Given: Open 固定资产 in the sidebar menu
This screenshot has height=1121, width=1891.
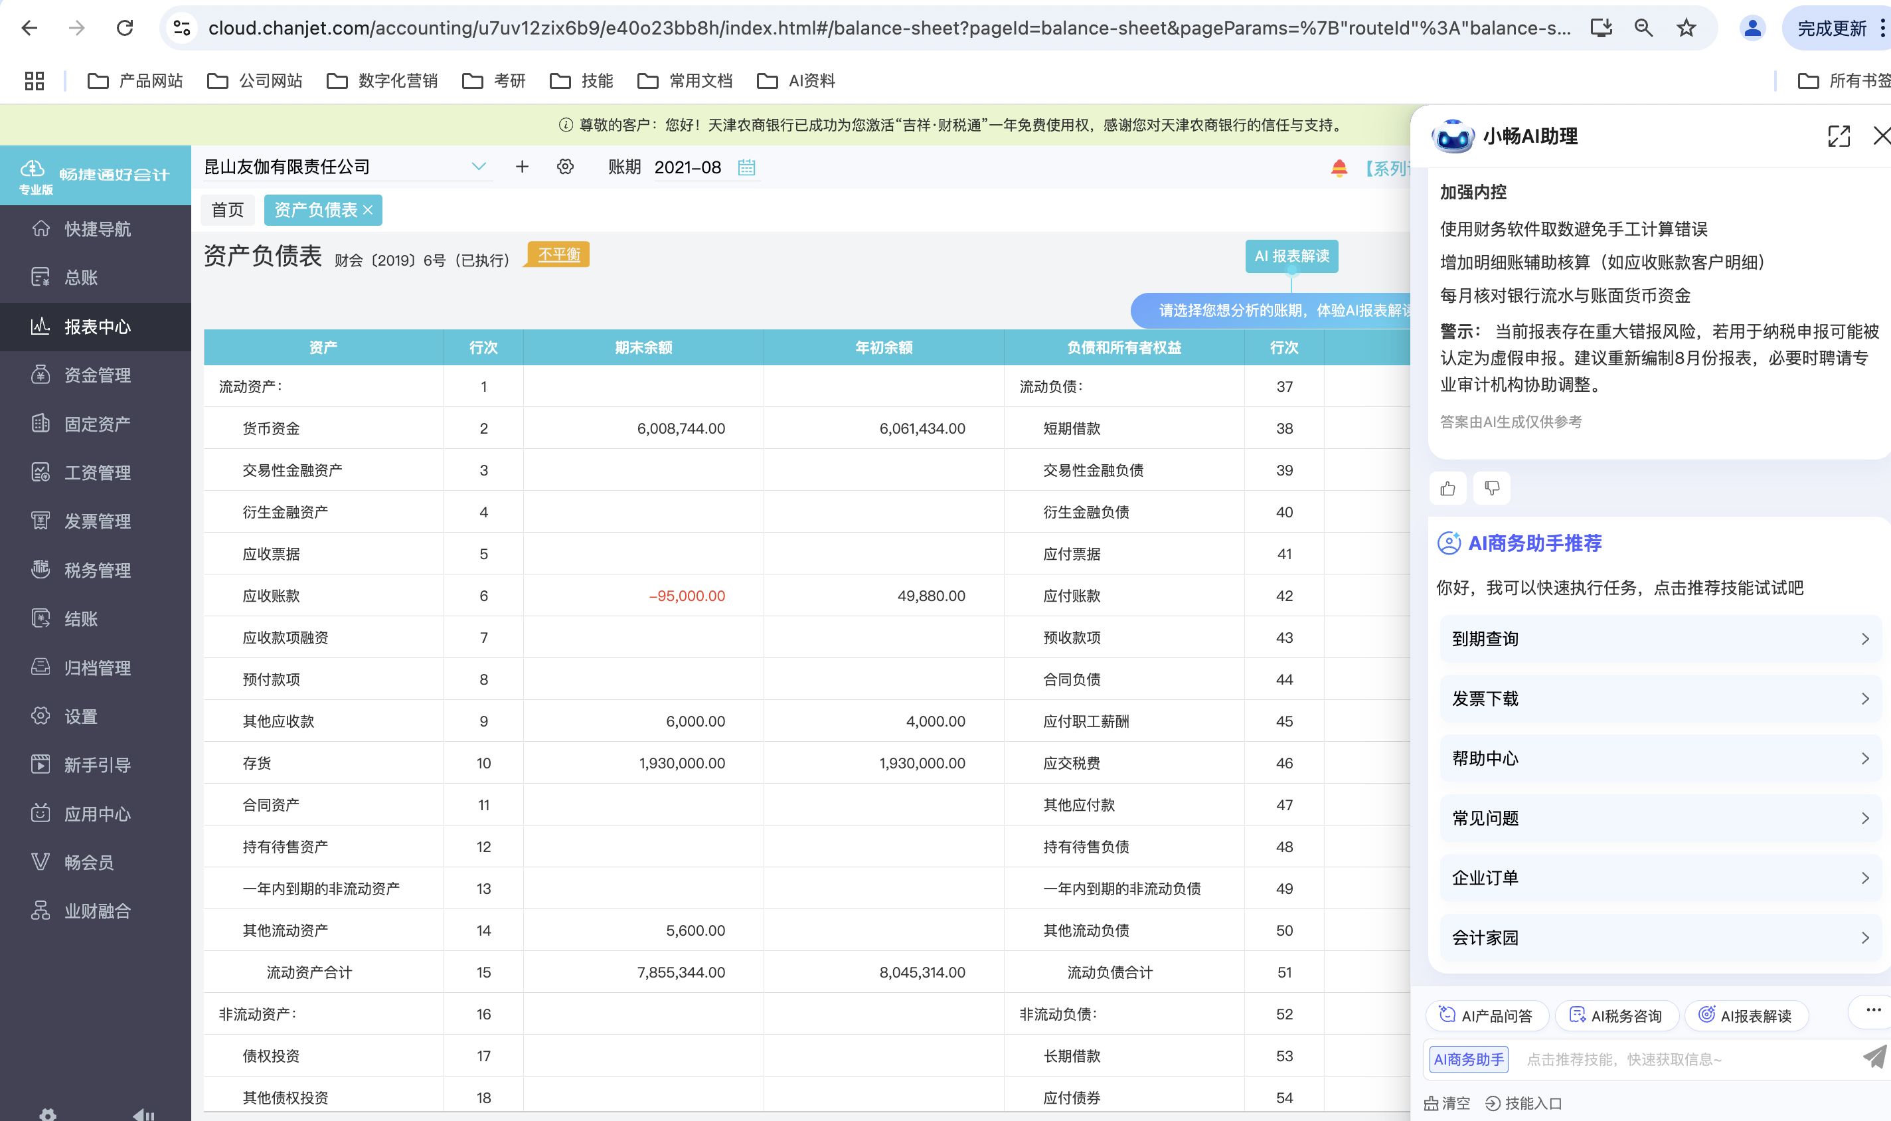Looking at the screenshot, I should tap(97, 424).
